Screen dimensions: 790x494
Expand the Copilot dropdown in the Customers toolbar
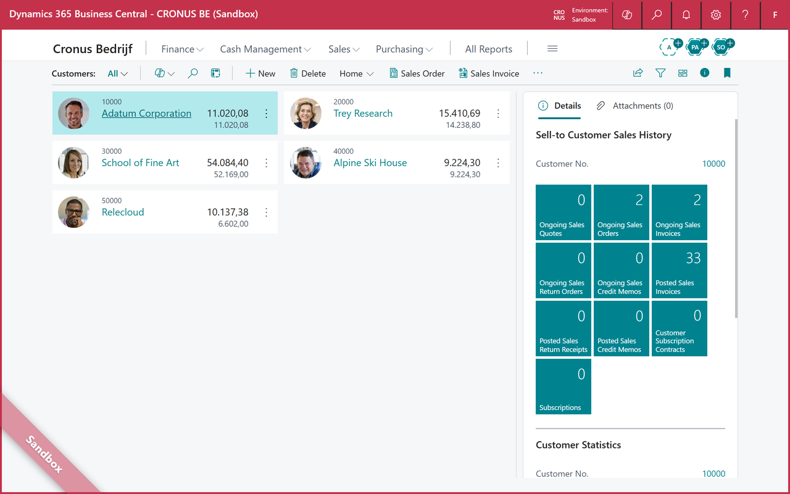[165, 73]
